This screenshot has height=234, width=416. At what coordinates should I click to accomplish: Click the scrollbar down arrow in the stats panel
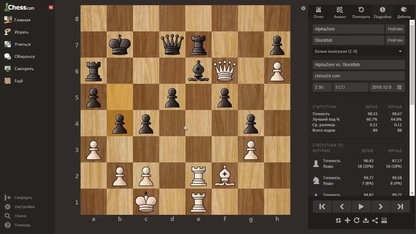tap(412, 194)
